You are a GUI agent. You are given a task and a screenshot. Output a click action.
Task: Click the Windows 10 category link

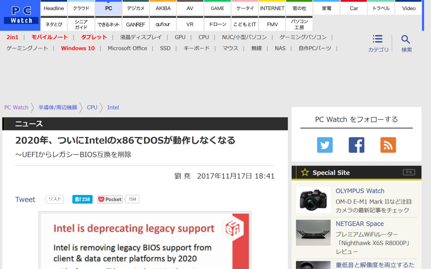pyautogui.click(x=78, y=48)
